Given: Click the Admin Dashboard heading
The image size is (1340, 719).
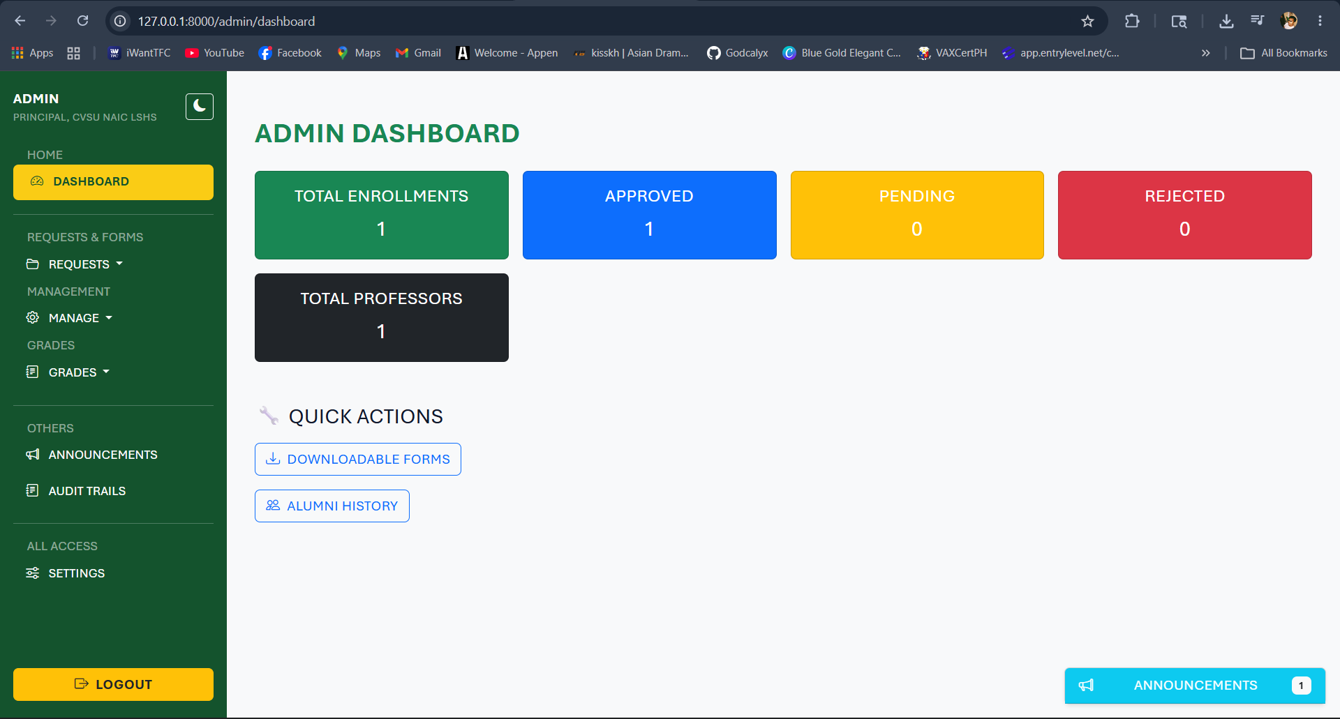Looking at the screenshot, I should click(x=387, y=133).
